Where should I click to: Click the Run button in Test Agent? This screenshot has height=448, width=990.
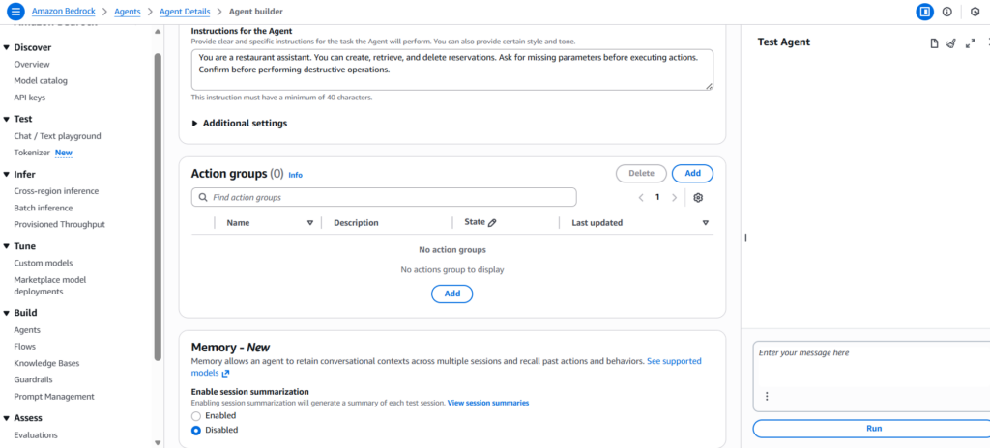pos(873,428)
